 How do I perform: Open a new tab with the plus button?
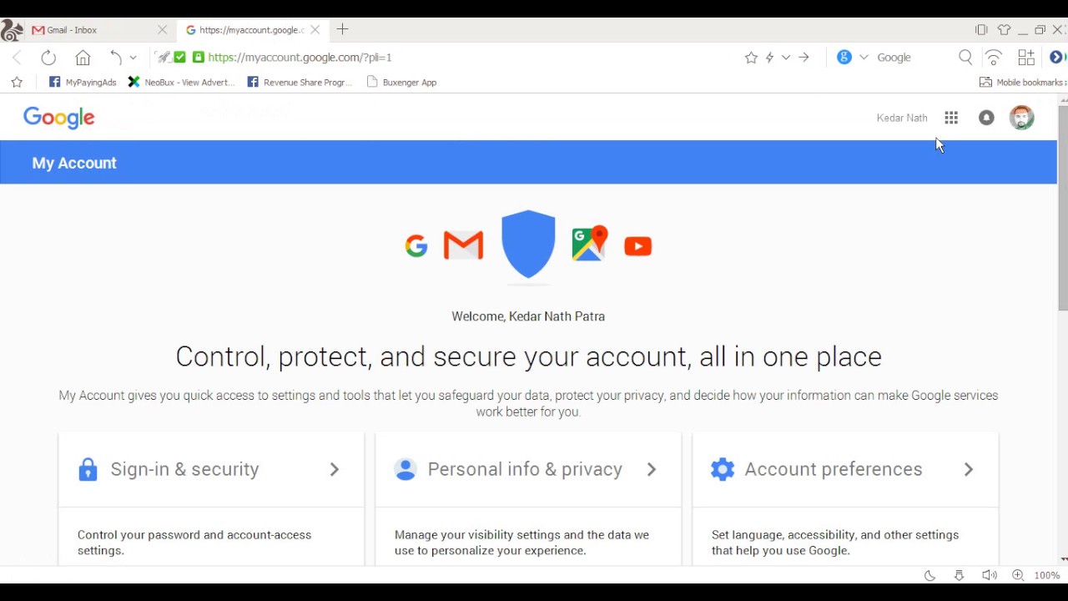(342, 29)
